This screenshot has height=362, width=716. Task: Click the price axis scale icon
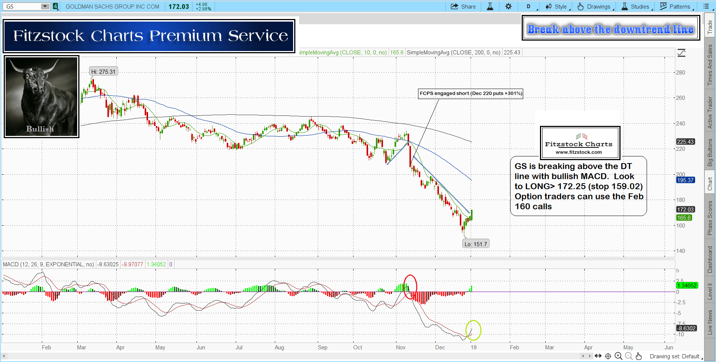(681, 53)
